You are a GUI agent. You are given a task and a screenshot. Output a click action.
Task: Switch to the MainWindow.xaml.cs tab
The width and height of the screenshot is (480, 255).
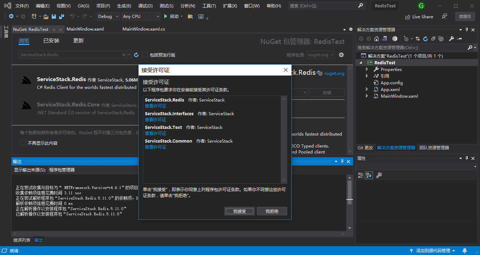[x=144, y=29]
